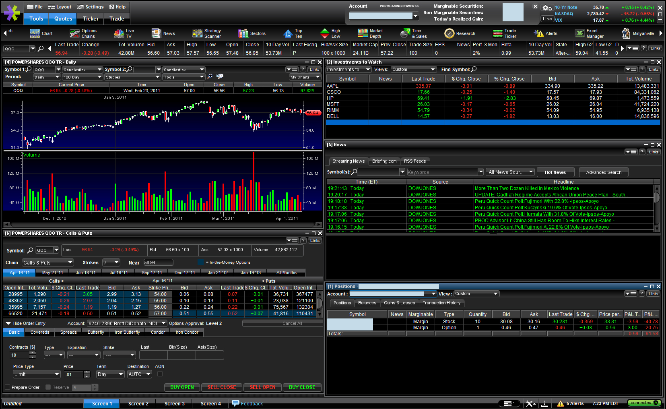Image resolution: width=666 pixels, height=409 pixels.
Task: Switch to the Briefing.com news tab
Action: (384, 161)
